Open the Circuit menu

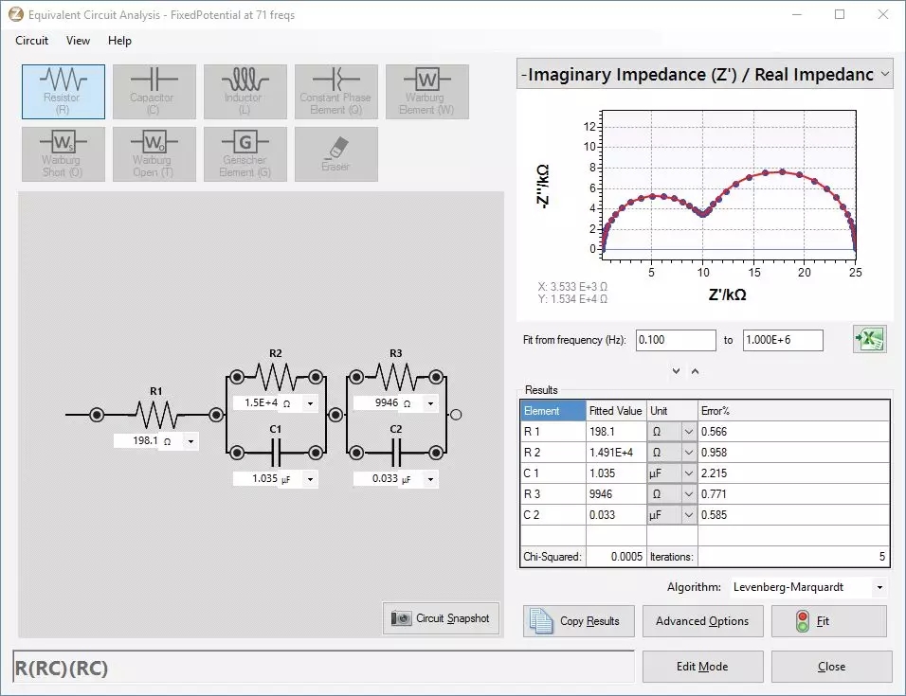coord(31,41)
